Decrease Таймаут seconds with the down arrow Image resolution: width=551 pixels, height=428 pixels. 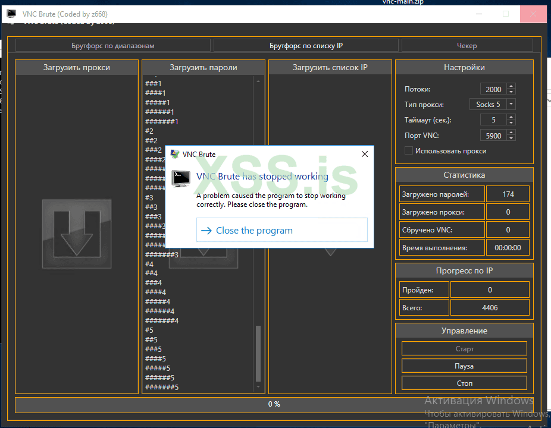click(x=511, y=123)
